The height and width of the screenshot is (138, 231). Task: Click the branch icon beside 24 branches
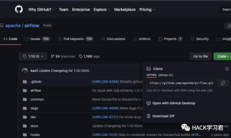[52, 56]
